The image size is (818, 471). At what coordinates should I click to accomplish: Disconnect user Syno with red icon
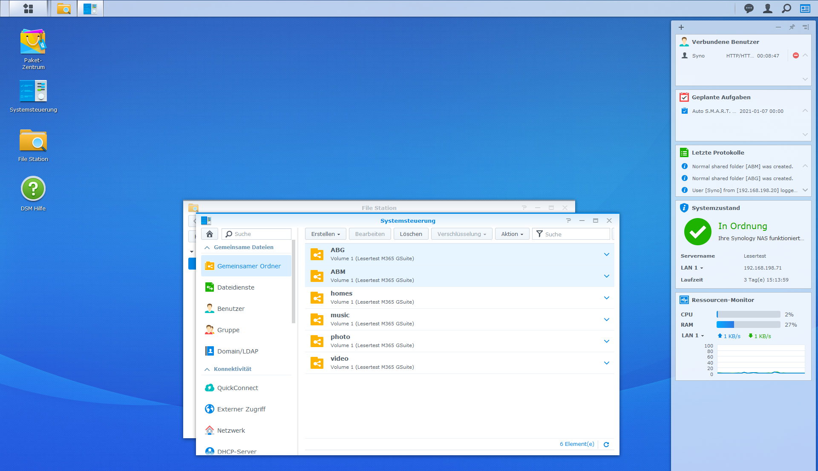click(x=795, y=56)
